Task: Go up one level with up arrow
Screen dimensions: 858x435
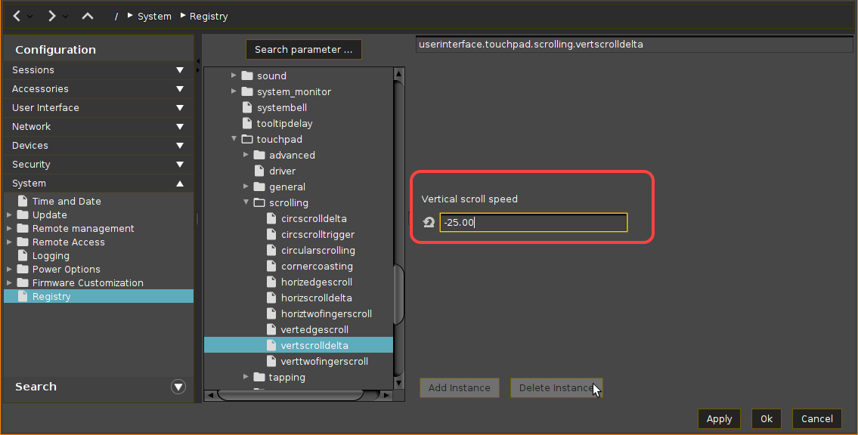Action: [x=88, y=16]
